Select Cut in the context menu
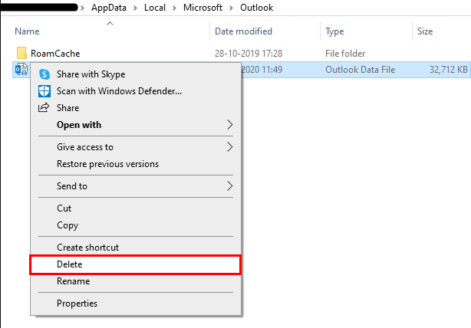 coord(64,208)
